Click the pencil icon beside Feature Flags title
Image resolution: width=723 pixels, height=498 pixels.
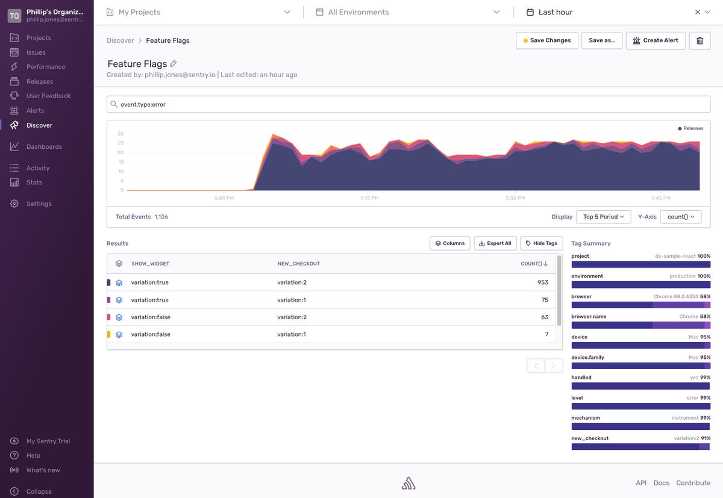(174, 64)
